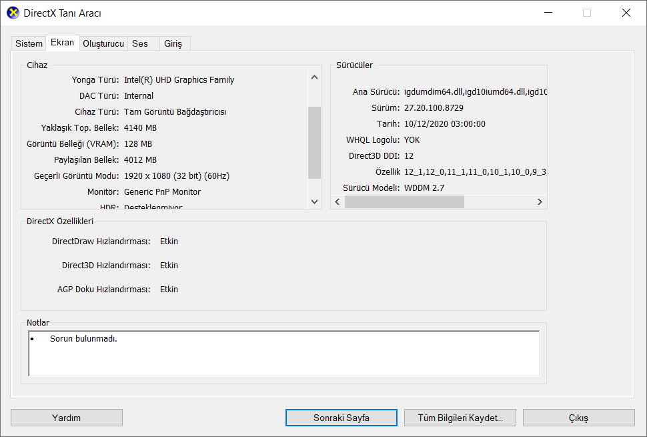Click DirectDraw Hızlandırması 'Etkin' status
647x437 pixels.
click(169, 242)
